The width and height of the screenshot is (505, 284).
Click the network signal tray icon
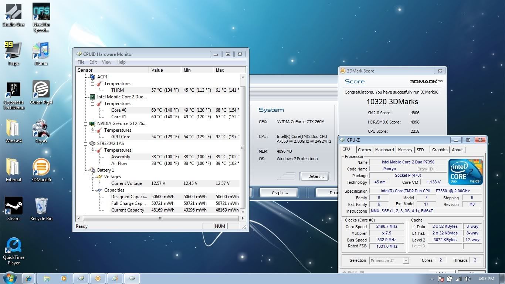(459, 279)
